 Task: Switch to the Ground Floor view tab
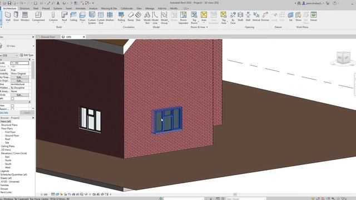point(48,37)
